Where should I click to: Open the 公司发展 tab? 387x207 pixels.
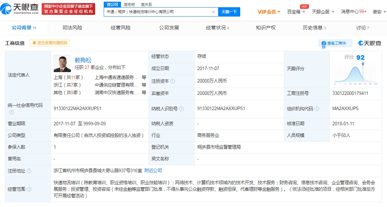[169, 28]
